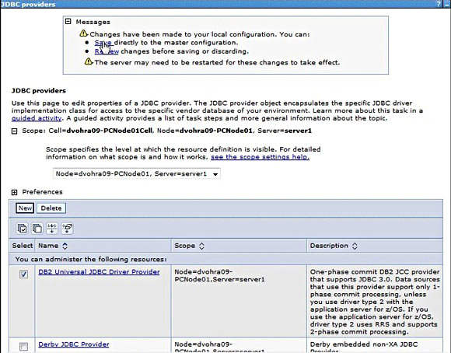451x353 pixels.
Task: Open Derby JDBC Provider link
Action: 74,344
